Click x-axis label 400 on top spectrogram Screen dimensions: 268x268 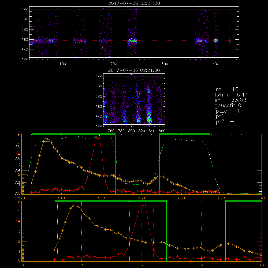(216, 64)
